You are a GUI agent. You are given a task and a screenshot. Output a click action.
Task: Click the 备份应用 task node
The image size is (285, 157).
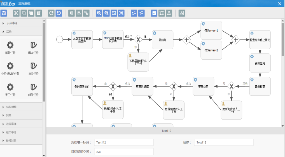tap(260, 63)
